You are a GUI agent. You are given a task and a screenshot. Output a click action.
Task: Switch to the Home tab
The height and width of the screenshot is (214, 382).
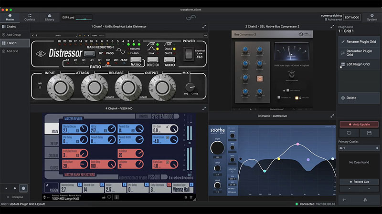[10, 17]
